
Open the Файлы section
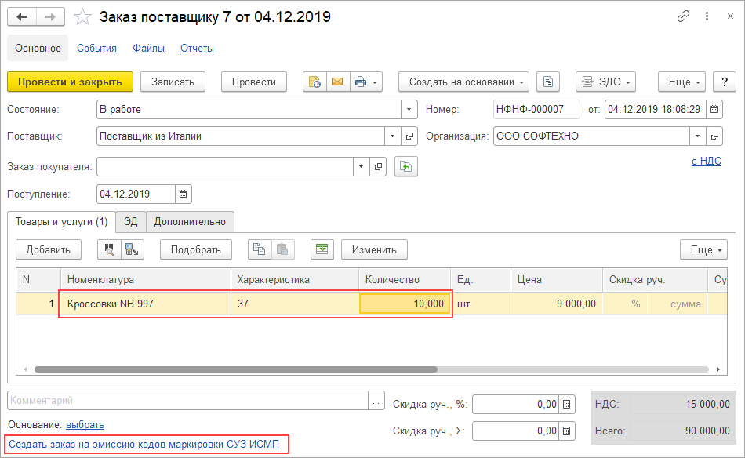tap(149, 48)
